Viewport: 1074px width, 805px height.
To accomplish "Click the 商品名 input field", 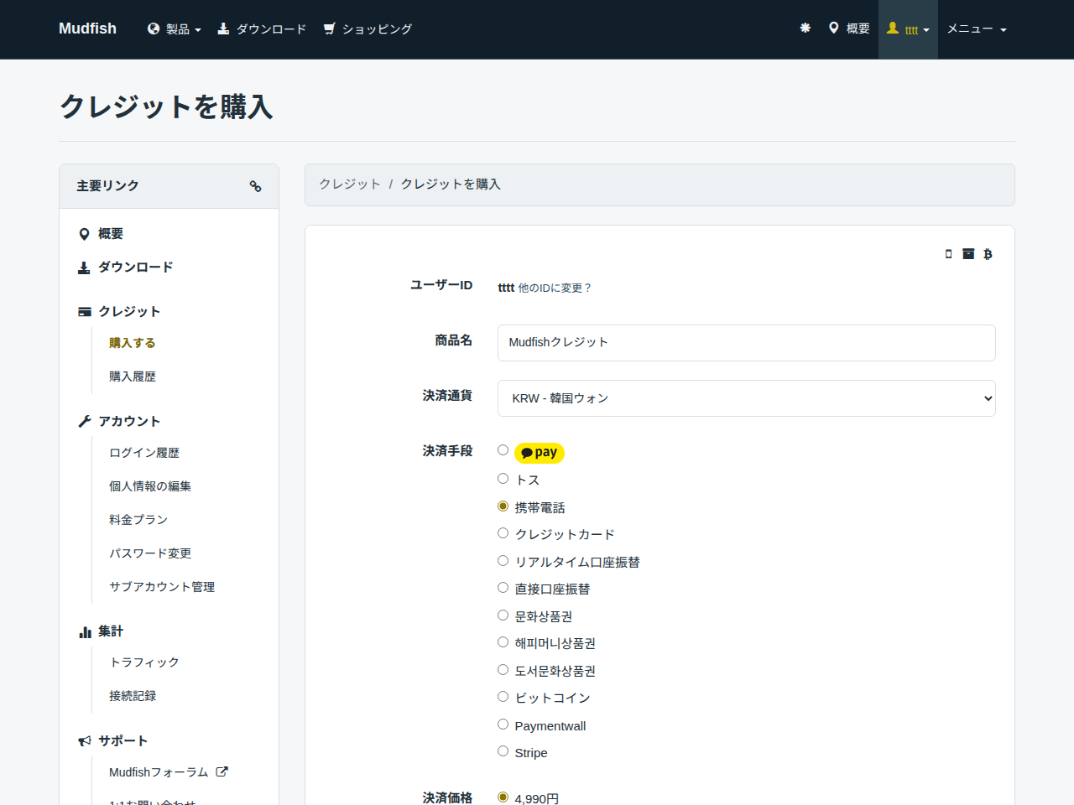I will point(747,343).
